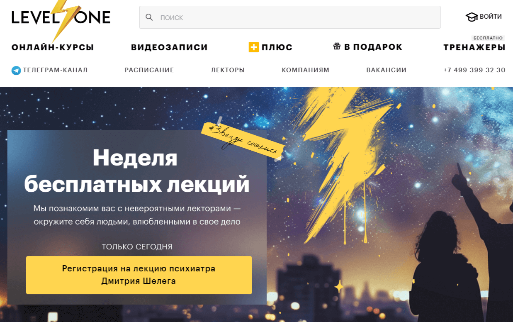Screen dimensions: 513x322
Task: Open the ВИДЕОЗАПИСИ section
Action: tap(169, 47)
